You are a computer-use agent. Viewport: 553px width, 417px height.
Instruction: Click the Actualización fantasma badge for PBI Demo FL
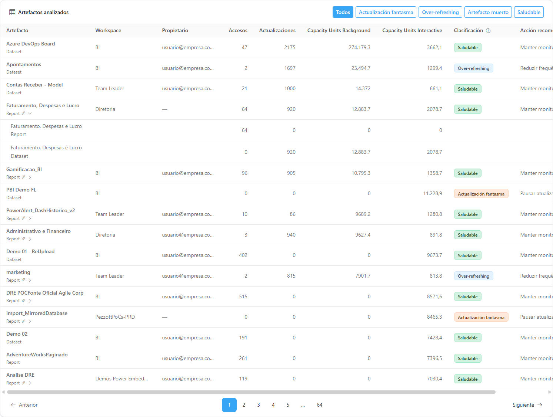click(481, 194)
